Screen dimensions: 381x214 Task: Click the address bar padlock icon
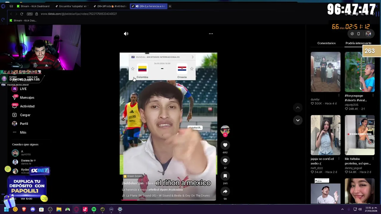click(37, 14)
